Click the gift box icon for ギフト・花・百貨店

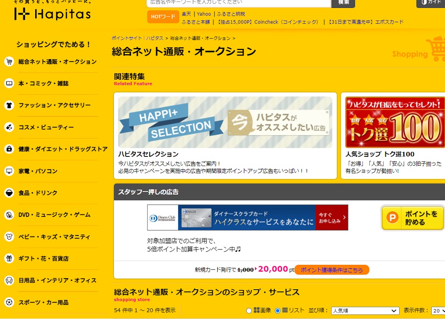(9, 259)
